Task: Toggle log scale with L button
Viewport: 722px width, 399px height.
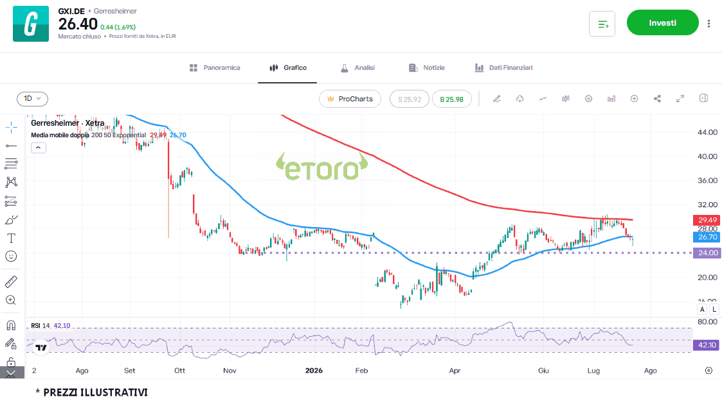Action: tap(714, 309)
